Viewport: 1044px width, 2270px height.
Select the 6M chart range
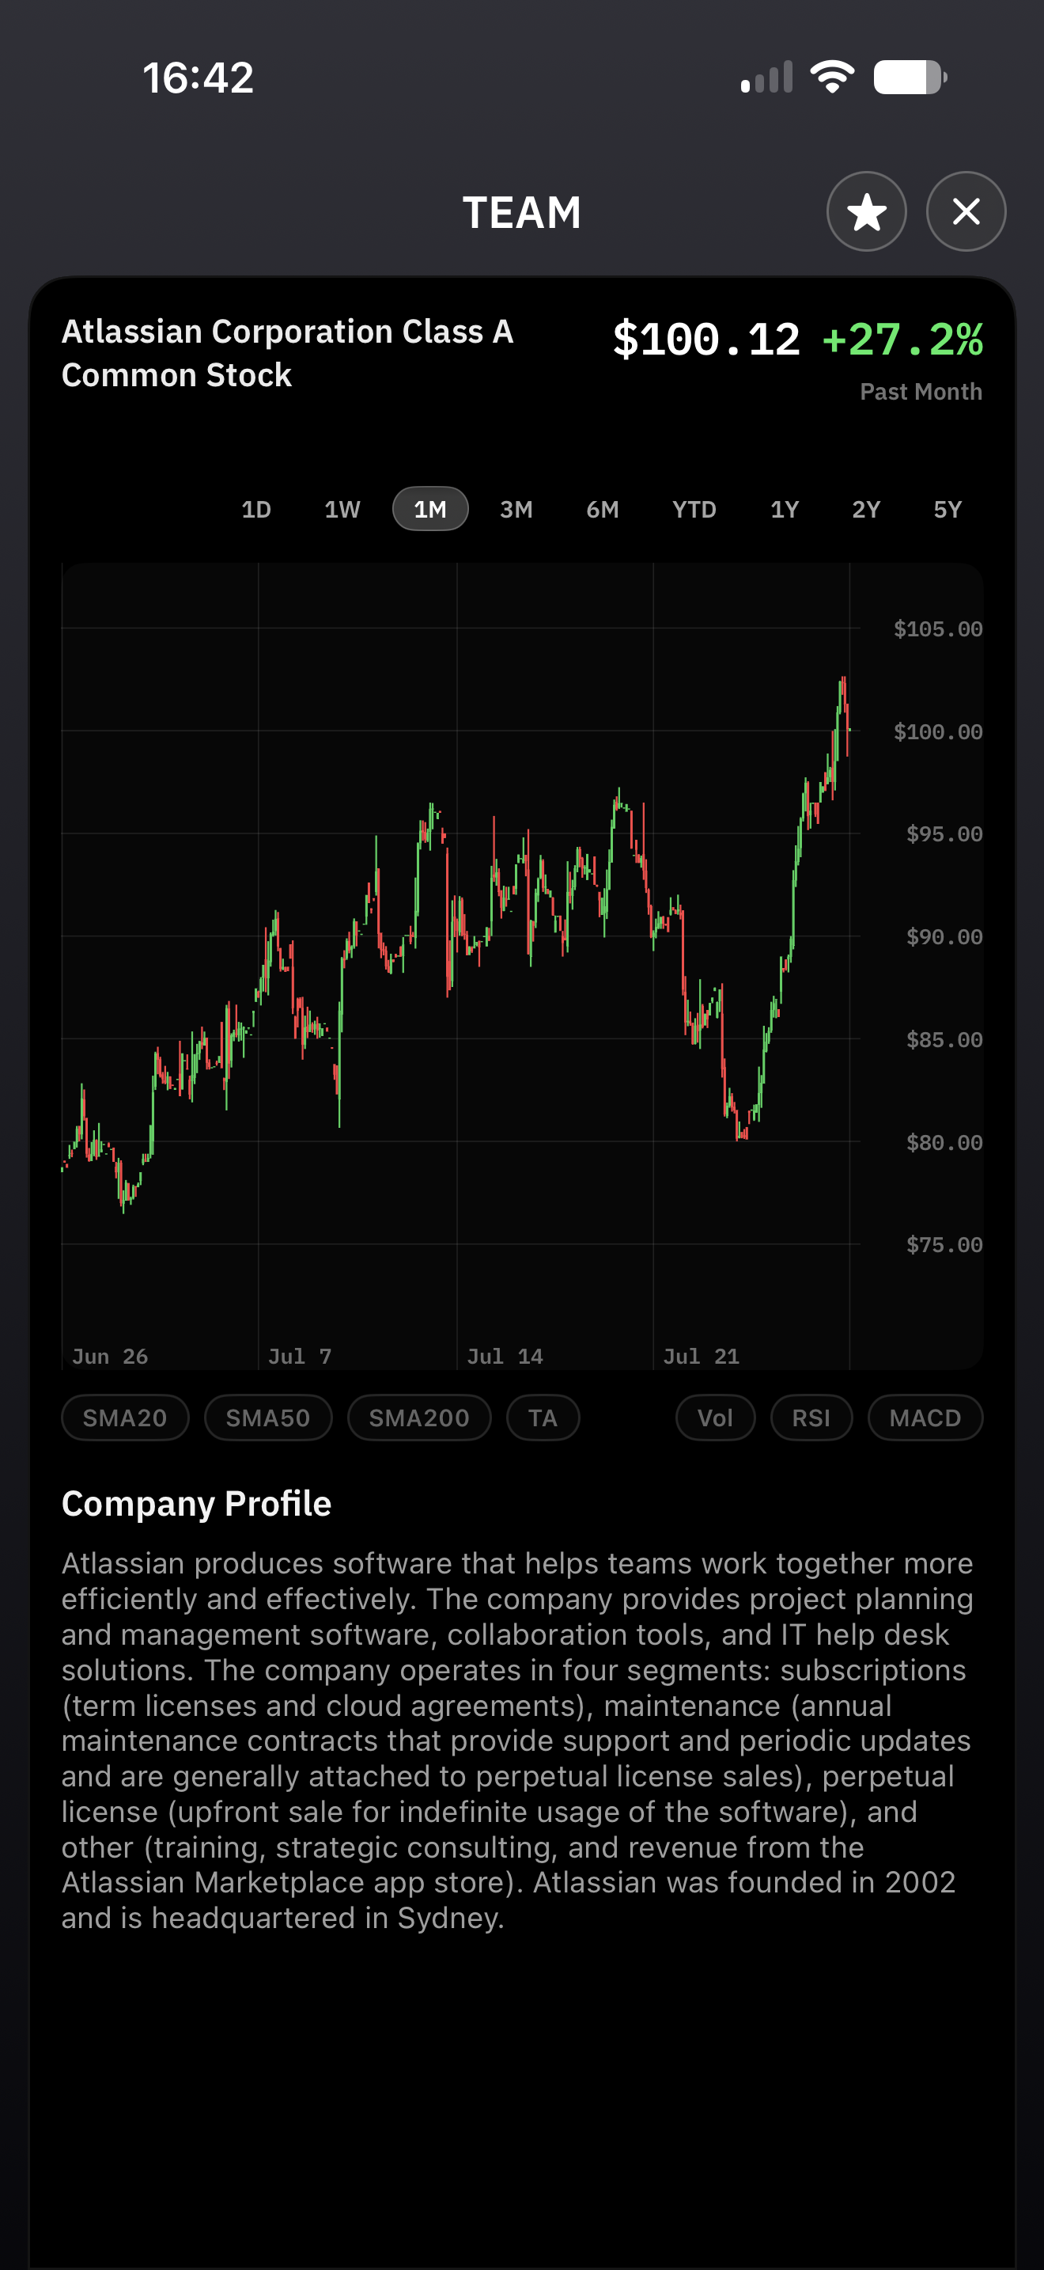(x=602, y=508)
